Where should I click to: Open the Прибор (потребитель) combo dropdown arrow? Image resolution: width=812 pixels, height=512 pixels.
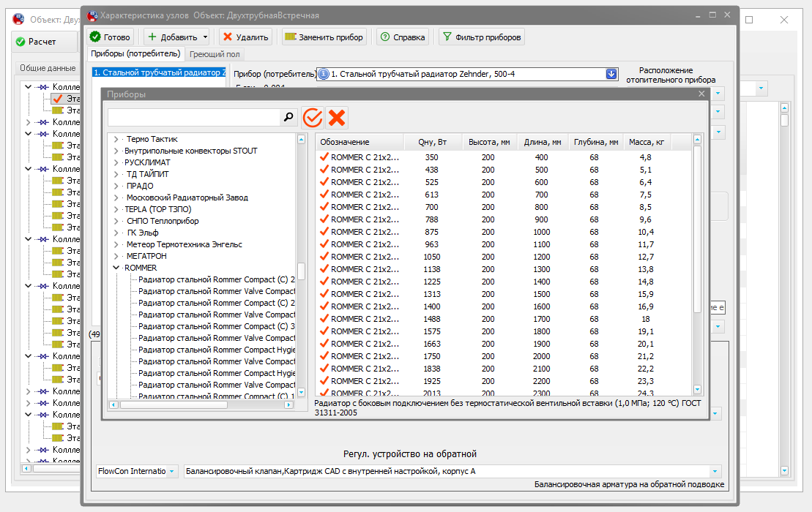[x=611, y=74]
